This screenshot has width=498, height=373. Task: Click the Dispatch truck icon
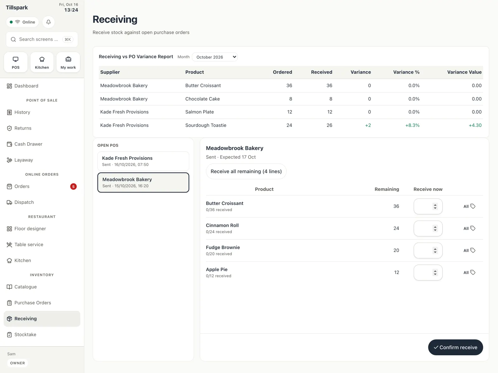tap(9, 202)
